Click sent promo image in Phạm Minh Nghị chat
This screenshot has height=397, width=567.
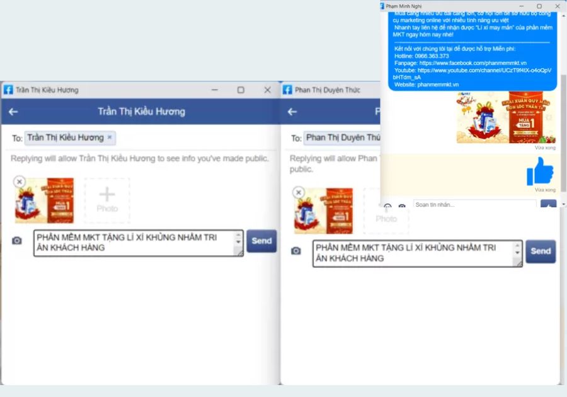[x=506, y=118]
